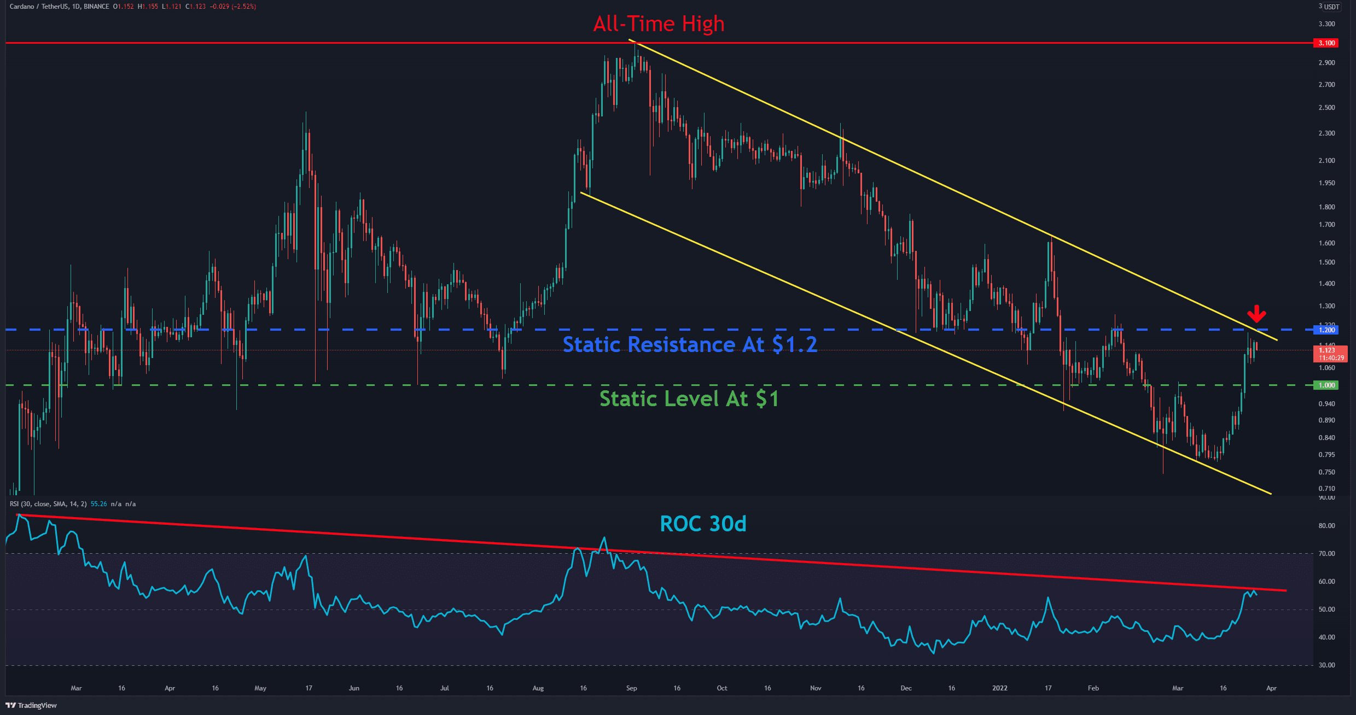Select the Static Resistance At $1.2 text
Screen dimensions: 1356x715
[x=690, y=344]
